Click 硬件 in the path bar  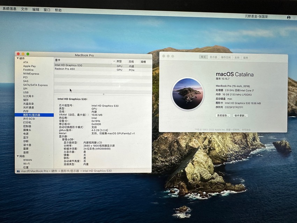54,171
